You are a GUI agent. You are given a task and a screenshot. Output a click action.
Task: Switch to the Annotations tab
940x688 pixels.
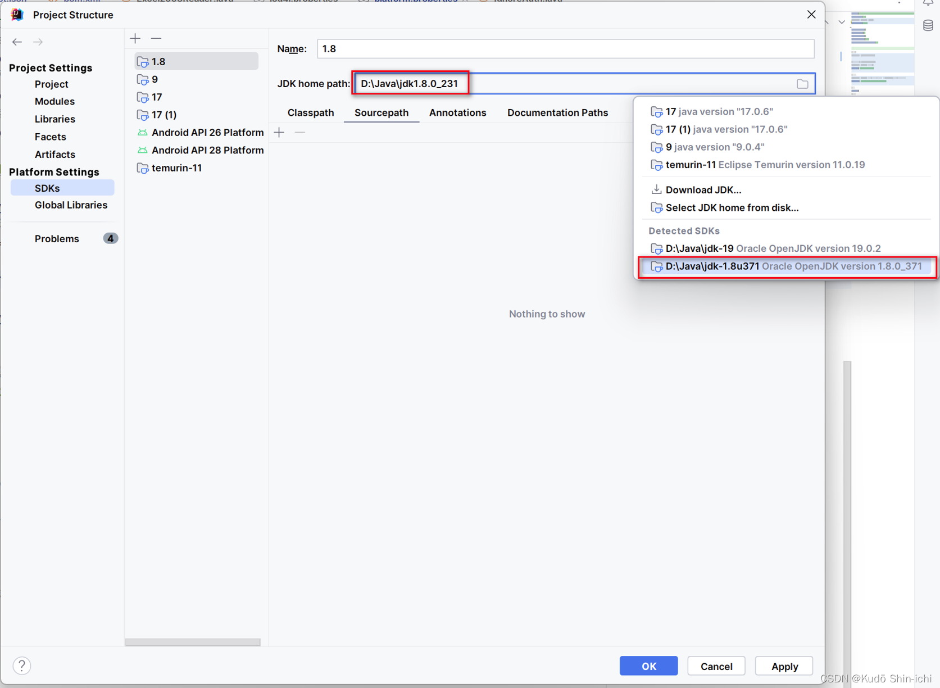[458, 112]
